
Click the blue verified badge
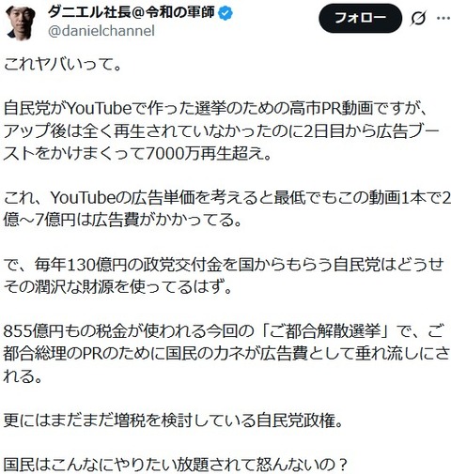point(225,13)
